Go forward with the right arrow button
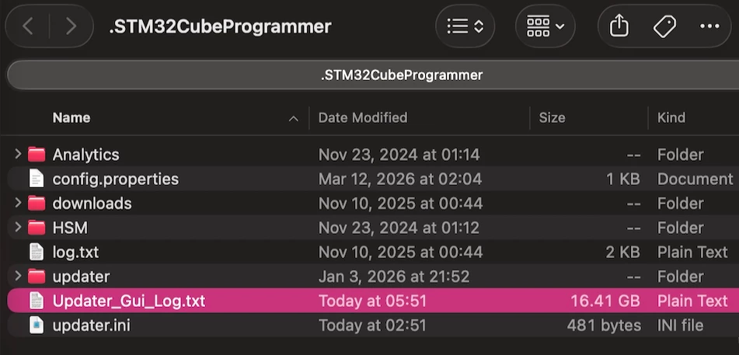The width and height of the screenshot is (739, 355). click(71, 26)
